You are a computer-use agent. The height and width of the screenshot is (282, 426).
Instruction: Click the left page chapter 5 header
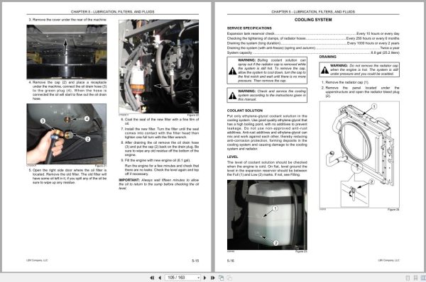[x=112, y=11]
